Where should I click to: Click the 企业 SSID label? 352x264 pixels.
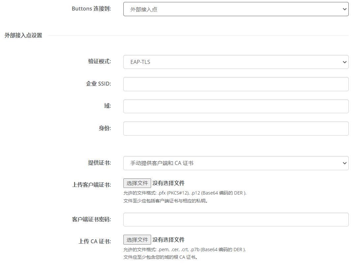(x=99, y=84)
